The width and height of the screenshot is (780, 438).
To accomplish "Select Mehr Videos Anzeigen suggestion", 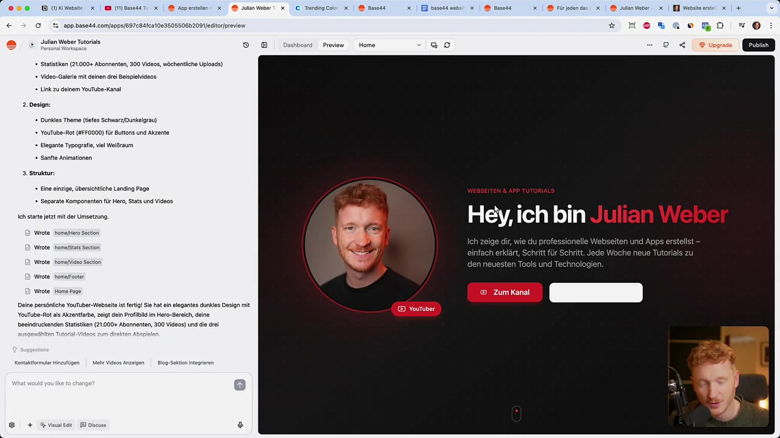I will coord(118,363).
